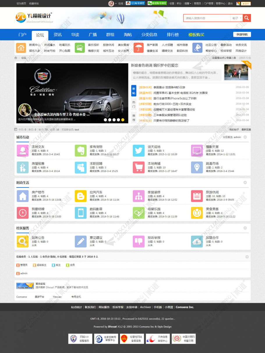Open the 摄影天堂 monitor icon
This screenshot has height=353, width=265.
[197, 151]
